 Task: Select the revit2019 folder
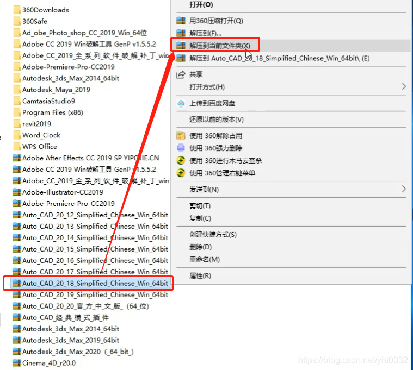[x=36, y=124]
